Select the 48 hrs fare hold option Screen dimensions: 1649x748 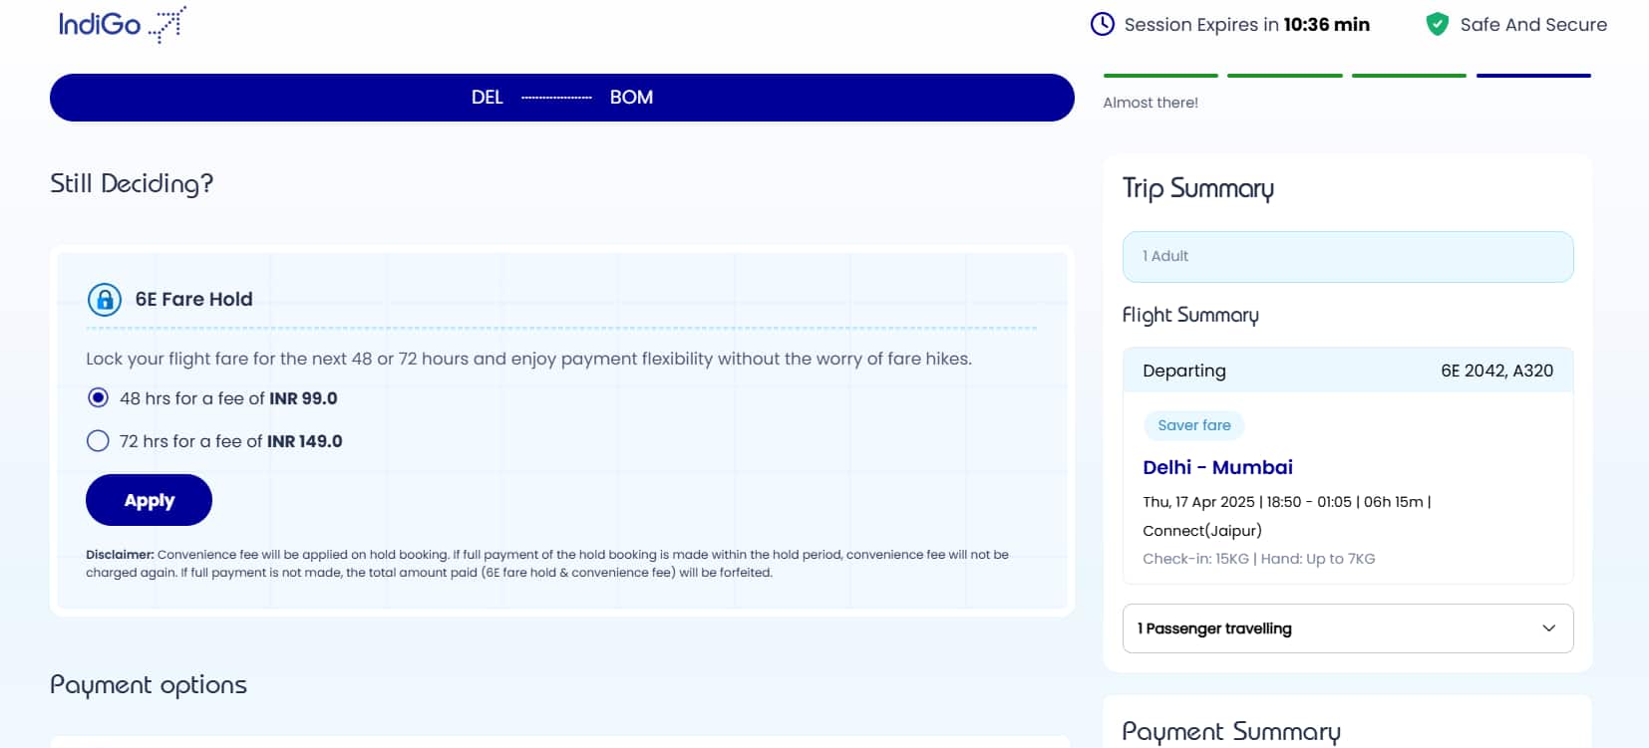(x=98, y=398)
